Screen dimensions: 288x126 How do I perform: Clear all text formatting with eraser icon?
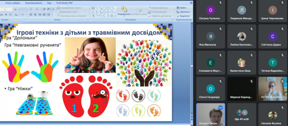click(25, 9)
